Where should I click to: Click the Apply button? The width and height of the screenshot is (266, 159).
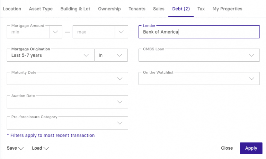tap(251, 148)
